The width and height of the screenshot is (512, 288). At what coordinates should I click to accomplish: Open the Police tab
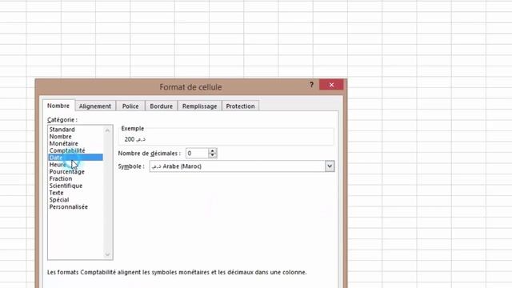coord(130,106)
